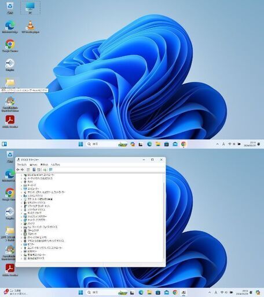This screenshot has width=264, height=297.
Task: Expand the バッテリ category
Action: coord(21,223)
